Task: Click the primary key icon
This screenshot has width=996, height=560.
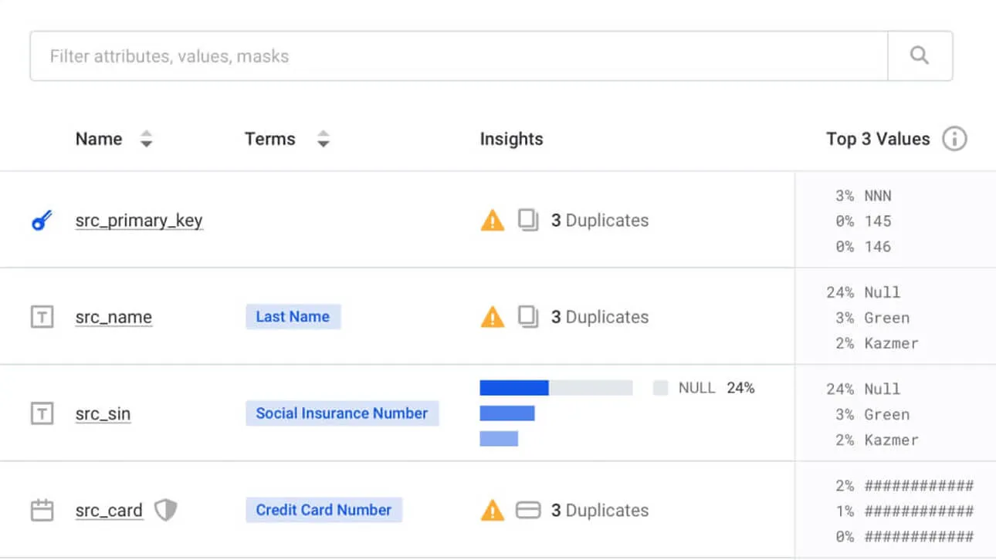Action: coord(42,221)
